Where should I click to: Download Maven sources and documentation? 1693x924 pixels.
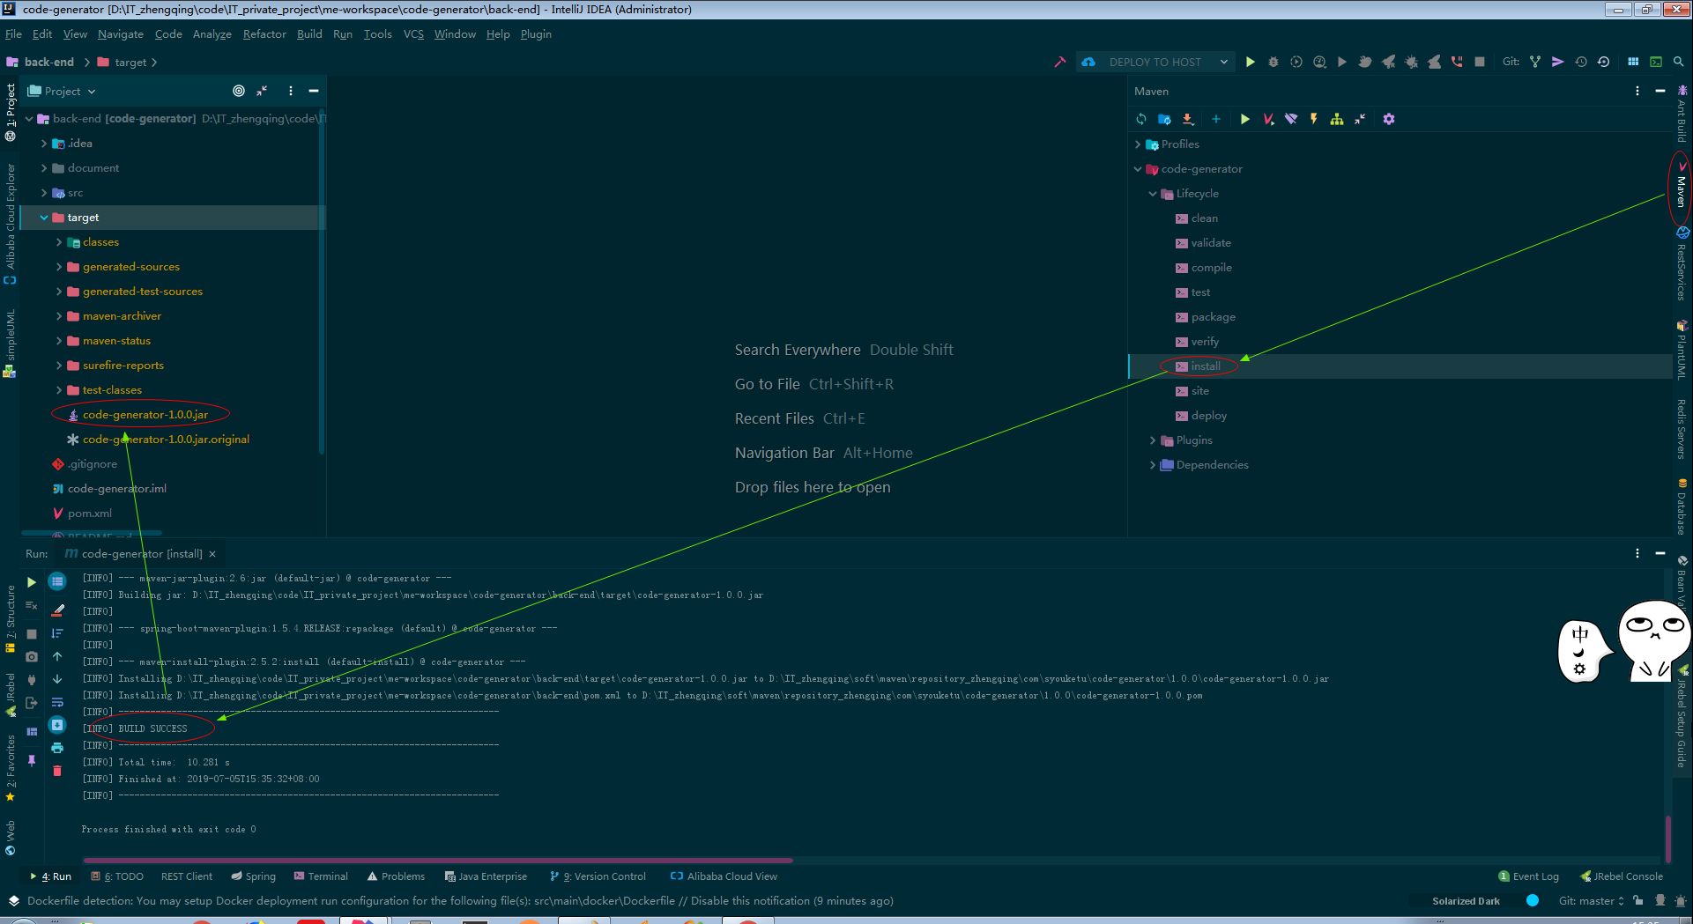tap(1187, 119)
